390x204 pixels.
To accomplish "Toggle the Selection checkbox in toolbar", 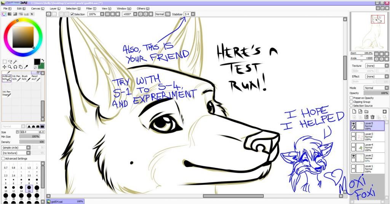I will coord(72,14).
